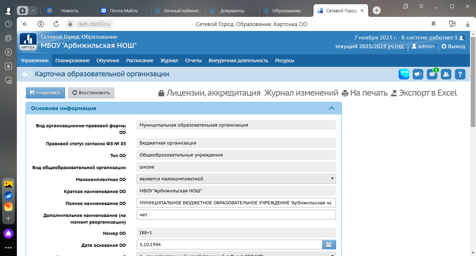Click the browser side panel icon in title bar
This screenshot has width=476, height=256.
[406, 6]
